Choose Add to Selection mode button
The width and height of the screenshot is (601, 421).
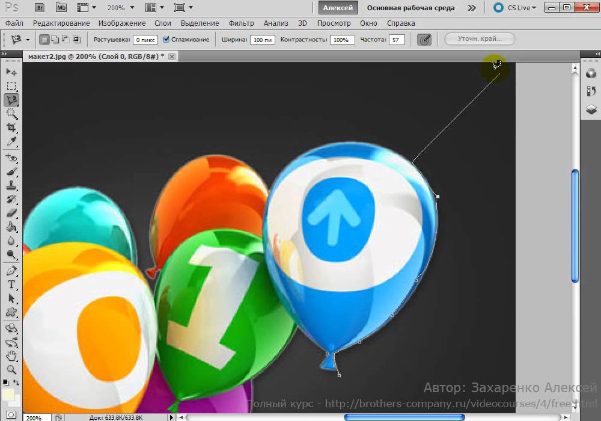55,39
